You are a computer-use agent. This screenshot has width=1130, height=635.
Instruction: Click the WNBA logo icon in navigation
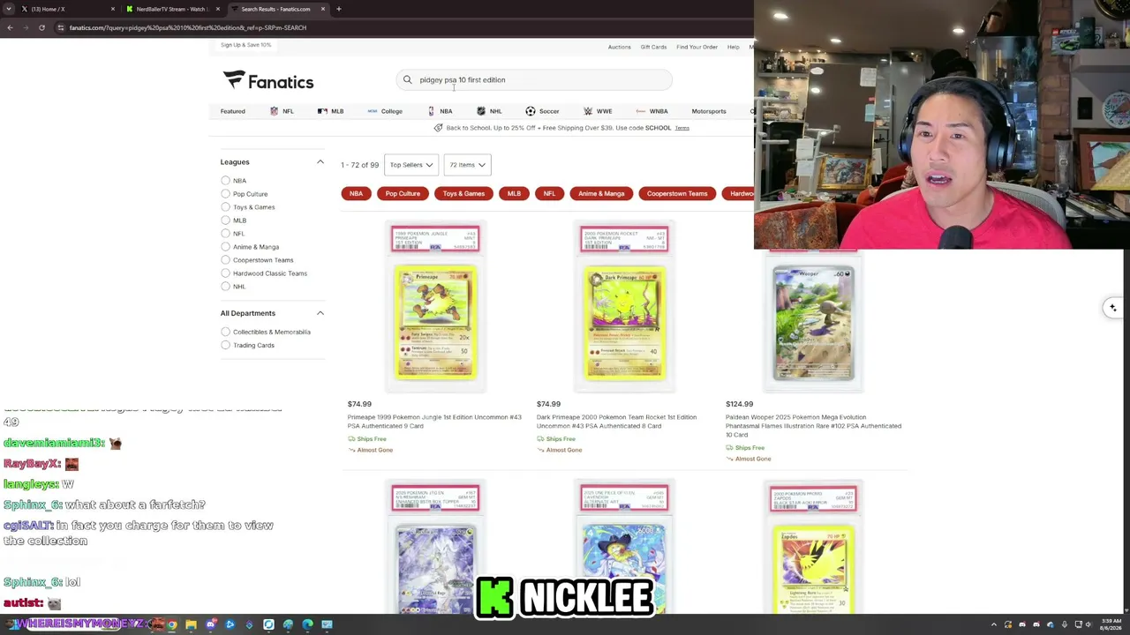641,111
